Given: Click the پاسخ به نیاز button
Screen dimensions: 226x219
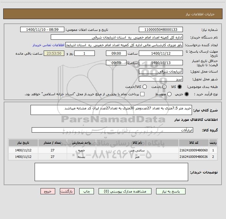Looking at the screenshot, I should 171,191.
